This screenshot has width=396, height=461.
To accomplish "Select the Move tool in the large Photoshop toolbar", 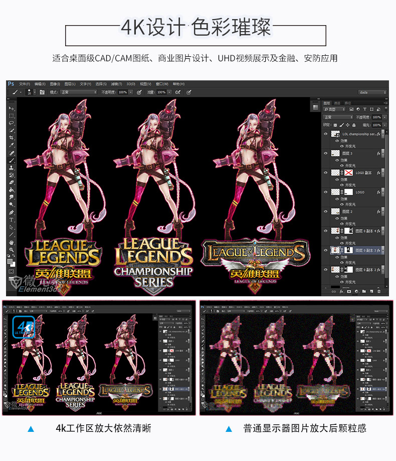I will [12, 108].
